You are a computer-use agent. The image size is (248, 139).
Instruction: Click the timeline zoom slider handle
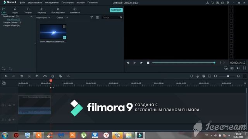tap(228, 76)
